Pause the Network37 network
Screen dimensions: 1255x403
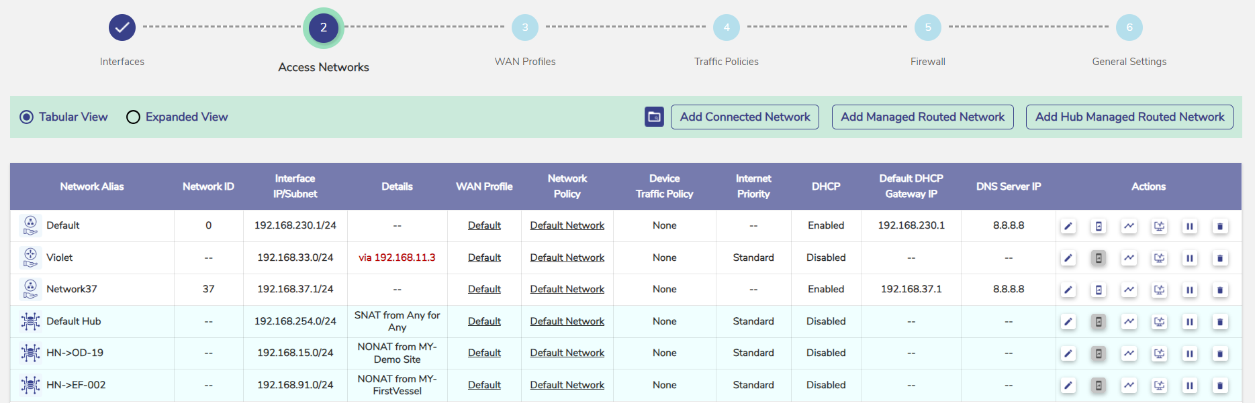[x=1190, y=290]
